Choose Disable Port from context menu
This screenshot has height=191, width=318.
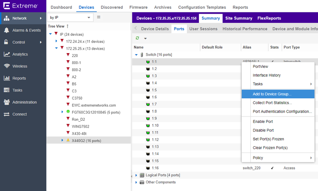263,130
